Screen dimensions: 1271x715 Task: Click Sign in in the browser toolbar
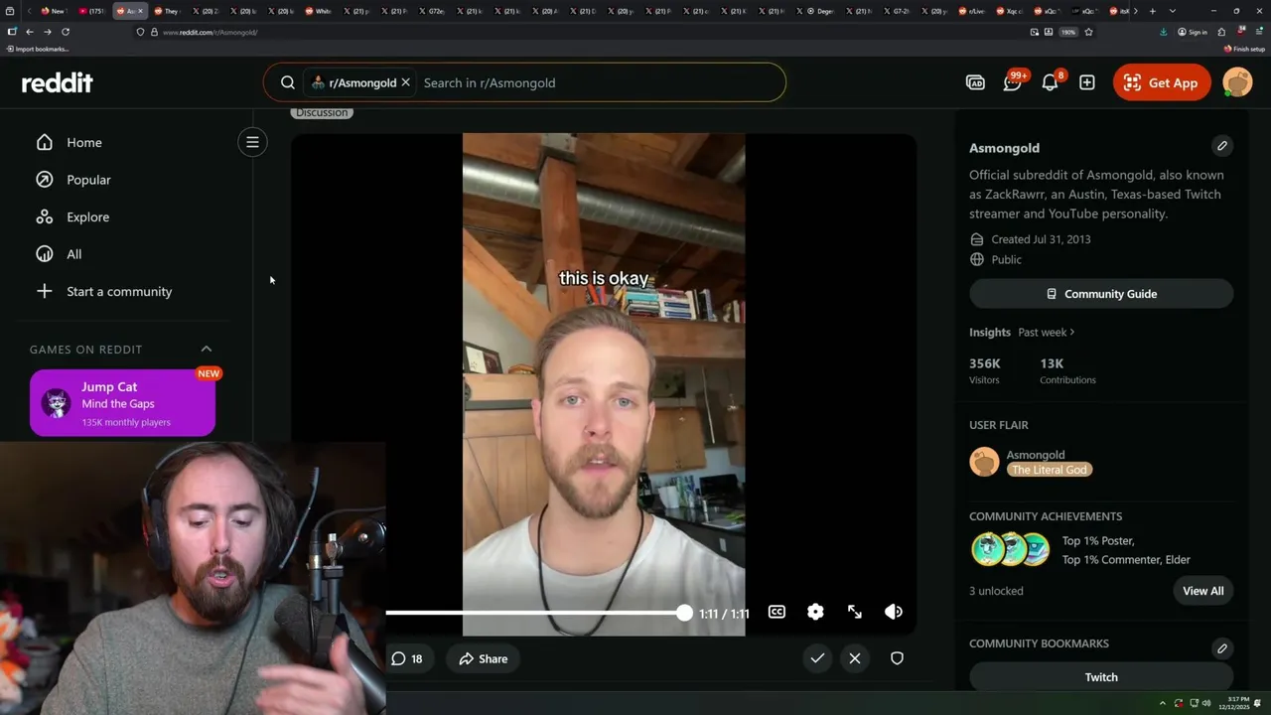point(1193,32)
